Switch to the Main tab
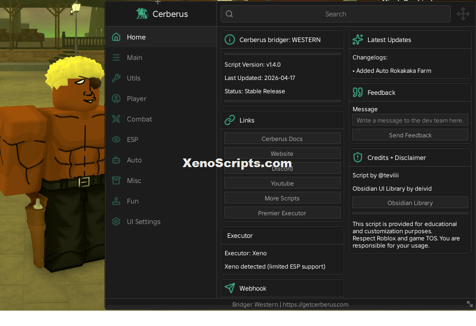This screenshot has width=476, height=326. click(161, 57)
